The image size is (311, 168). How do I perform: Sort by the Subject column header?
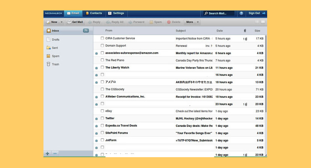[181, 31]
